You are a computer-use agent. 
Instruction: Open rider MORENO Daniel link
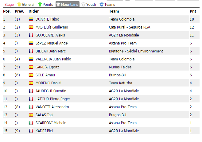point(49,83)
